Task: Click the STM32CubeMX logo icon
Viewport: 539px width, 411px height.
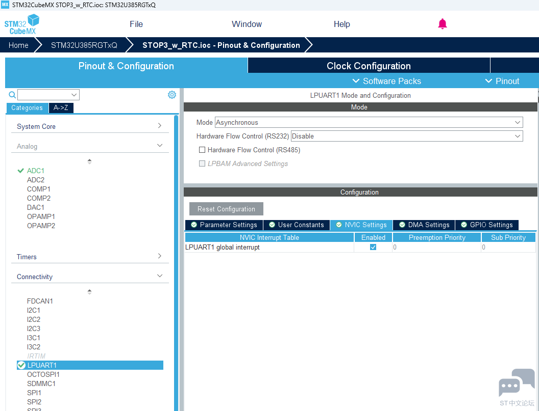Action: click(21, 24)
